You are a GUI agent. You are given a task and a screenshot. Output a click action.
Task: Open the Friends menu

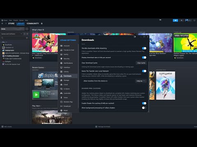click(x=16, y=20)
